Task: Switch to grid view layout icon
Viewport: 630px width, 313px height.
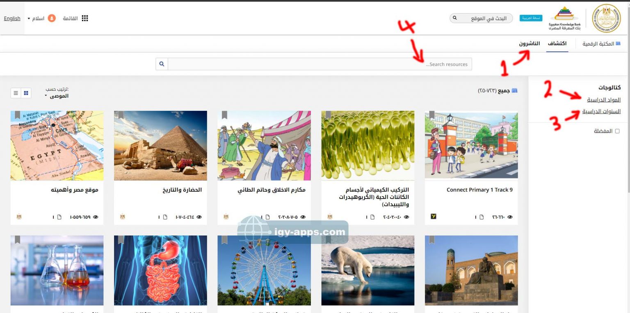Action: pos(26,93)
